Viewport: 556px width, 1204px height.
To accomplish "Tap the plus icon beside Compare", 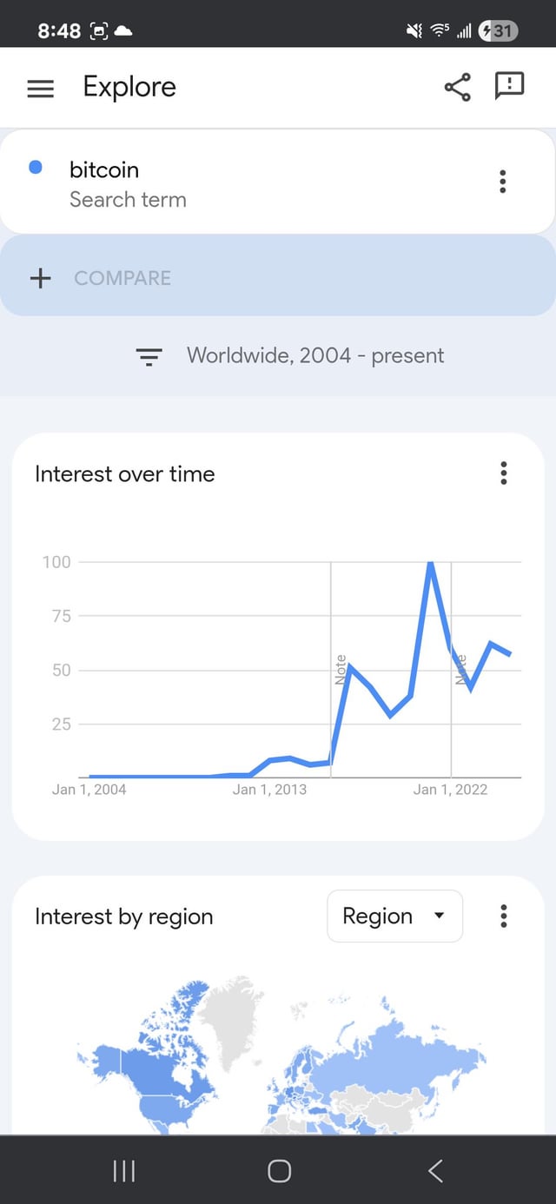I will [41, 278].
